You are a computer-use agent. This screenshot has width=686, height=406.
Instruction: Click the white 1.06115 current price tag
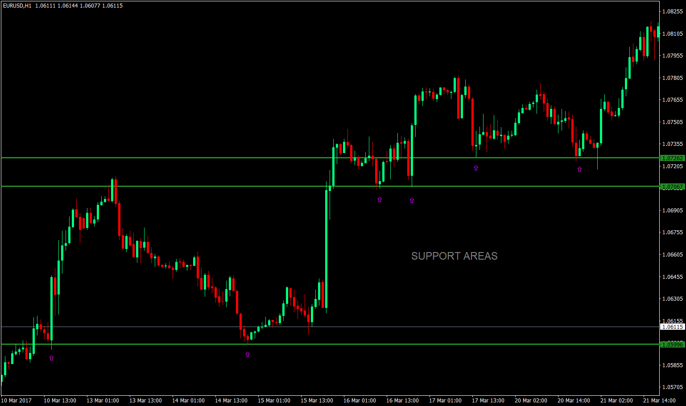click(x=672, y=327)
